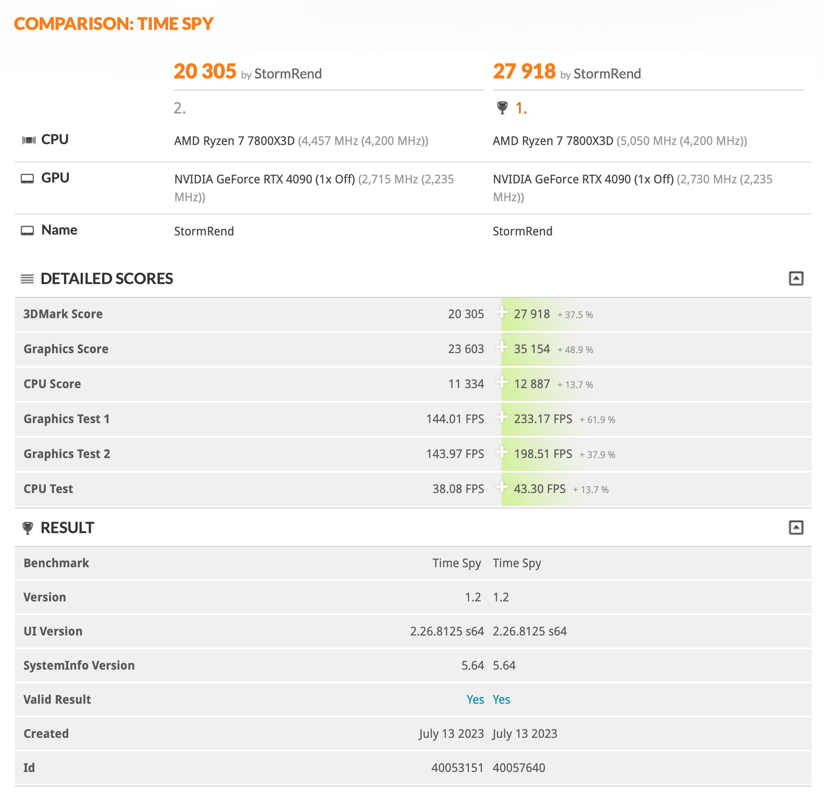
Task: Select the Benchmark row label
Action: pyautogui.click(x=56, y=563)
